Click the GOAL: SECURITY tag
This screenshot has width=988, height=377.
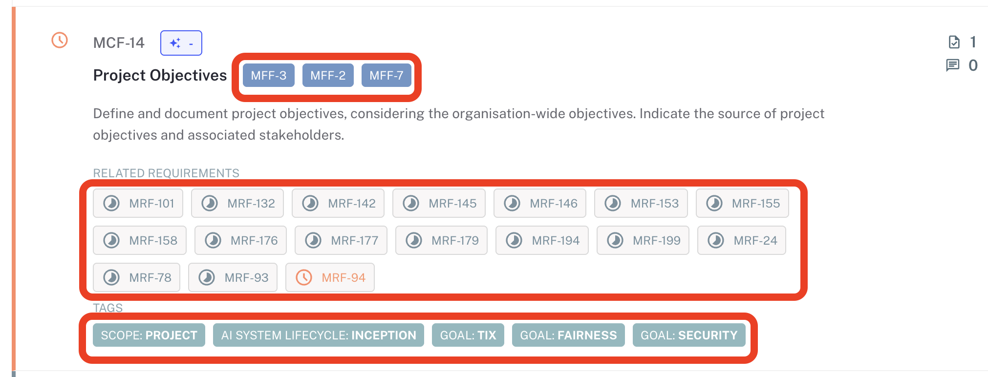[x=688, y=335]
